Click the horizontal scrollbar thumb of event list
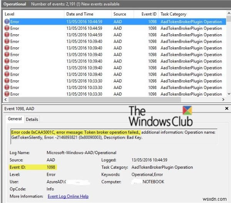Viewport: 231px width, 203px height. coord(95,100)
